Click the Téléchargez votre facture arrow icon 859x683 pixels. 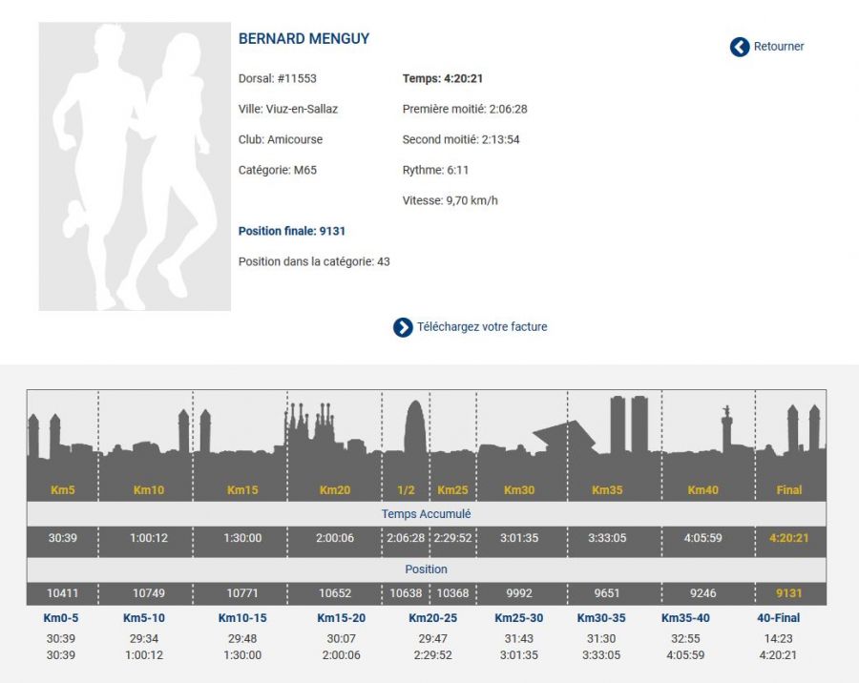[403, 327]
